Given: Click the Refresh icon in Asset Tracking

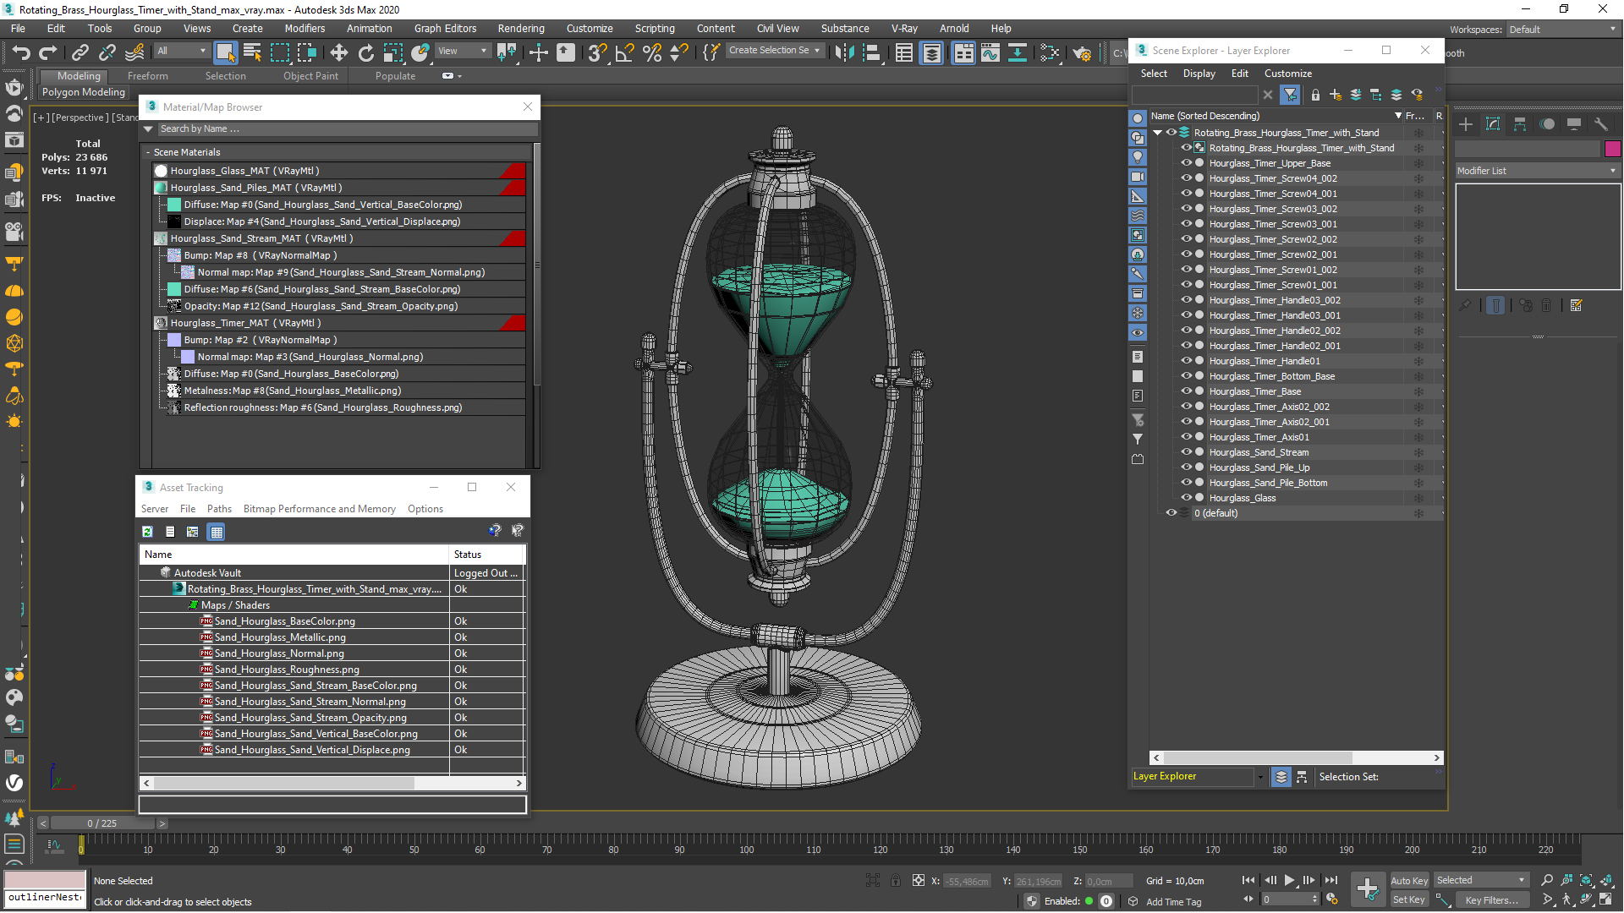Looking at the screenshot, I should coord(147,532).
